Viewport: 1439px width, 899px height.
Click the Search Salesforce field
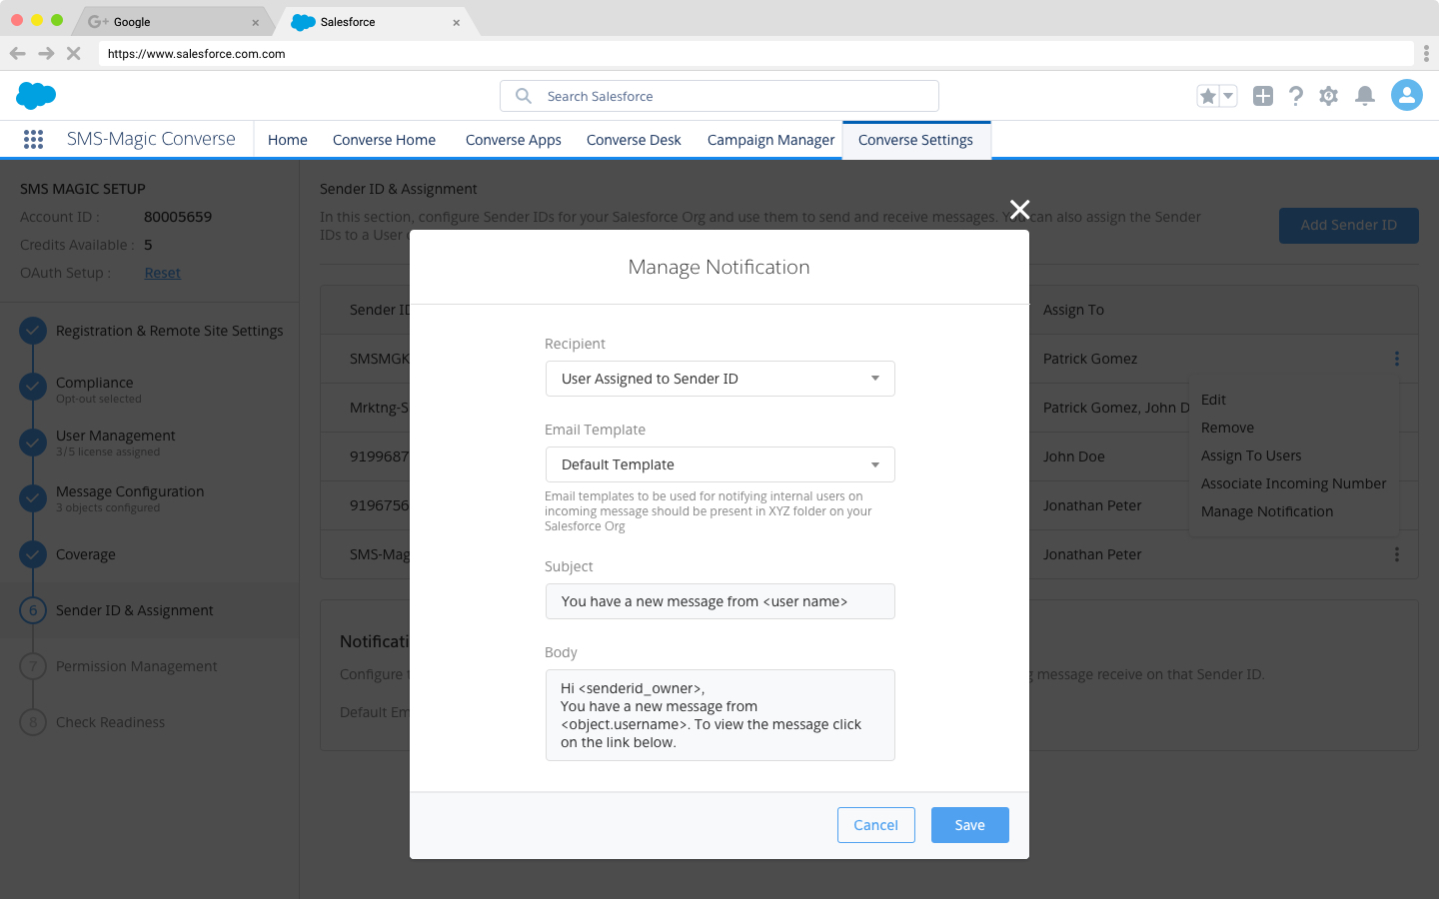(x=719, y=96)
